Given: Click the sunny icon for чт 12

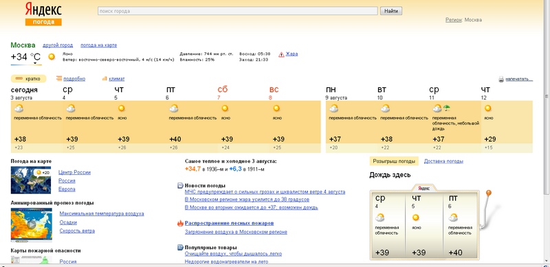Looking at the screenshot, I should 488,108.
